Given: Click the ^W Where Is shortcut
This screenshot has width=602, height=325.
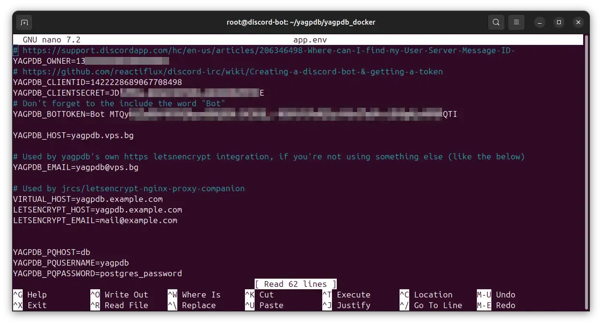Looking at the screenshot, I should [x=194, y=295].
